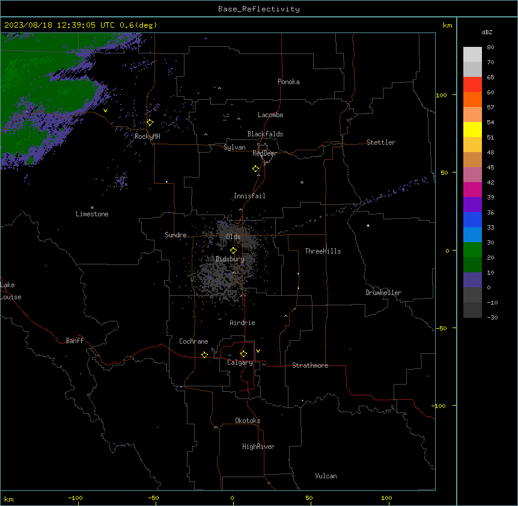The image size is (518, 506).
Task: Select the magenta 39–42 dBZ swatch
Action: 472,189
